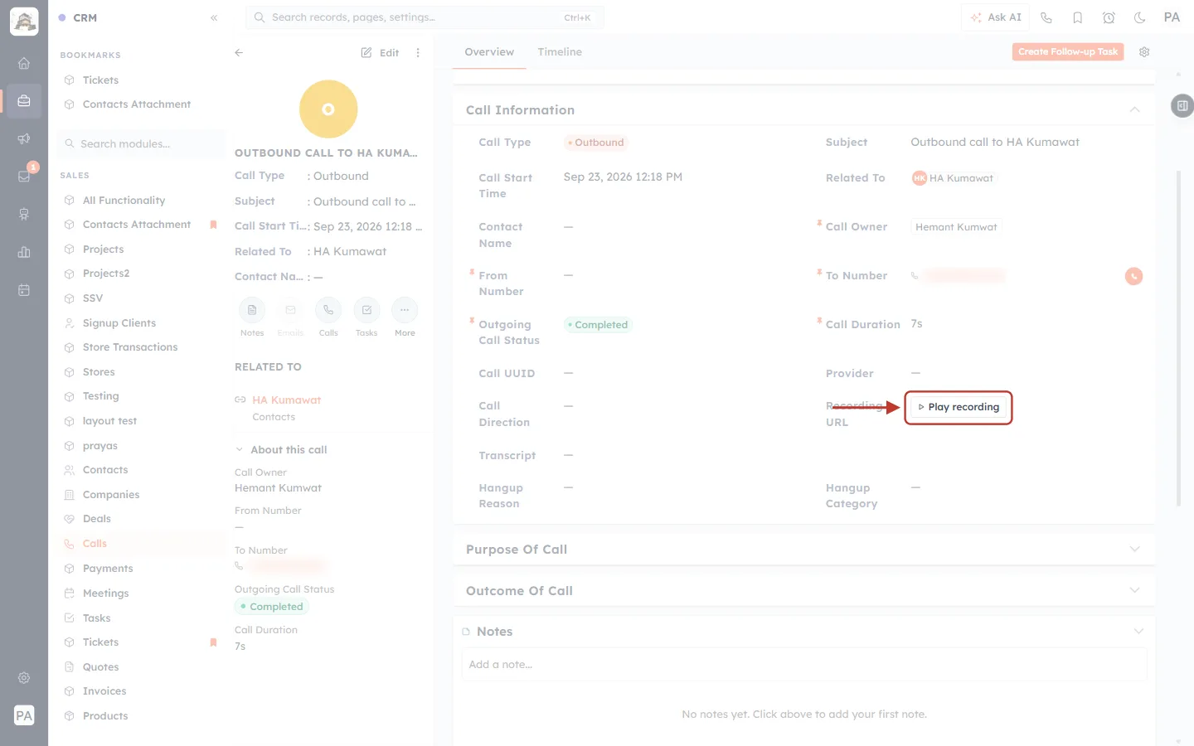This screenshot has width=1194, height=746.
Task: Click the Play recording button
Action: 959,407
